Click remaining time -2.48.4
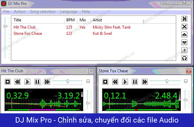 point(165,96)
